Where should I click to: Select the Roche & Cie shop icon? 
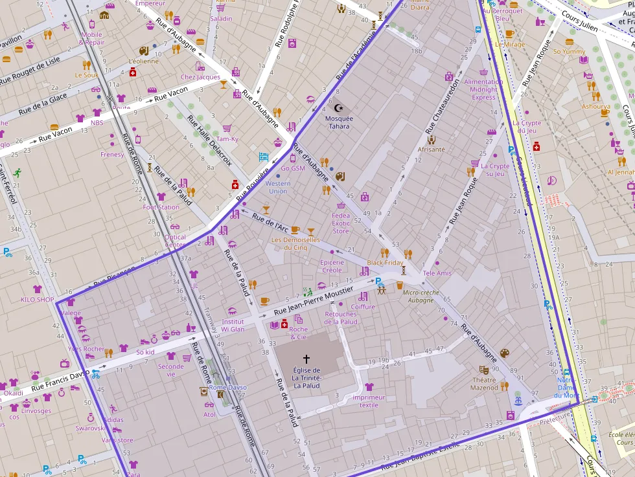click(x=298, y=319)
